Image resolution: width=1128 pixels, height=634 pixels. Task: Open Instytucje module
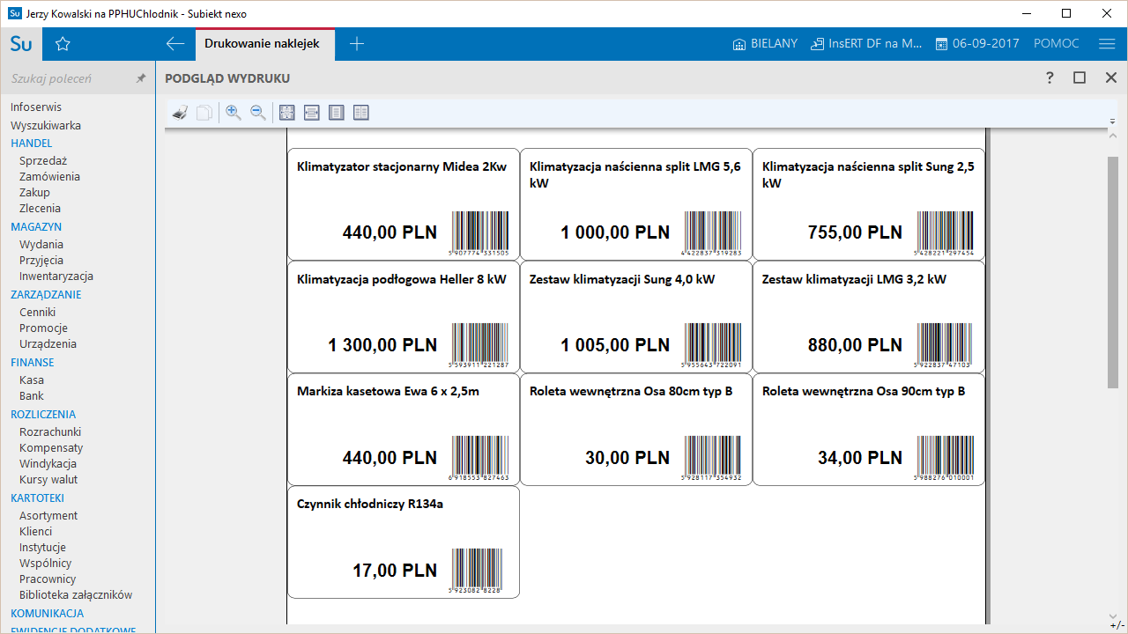pyautogui.click(x=42, y=548)
